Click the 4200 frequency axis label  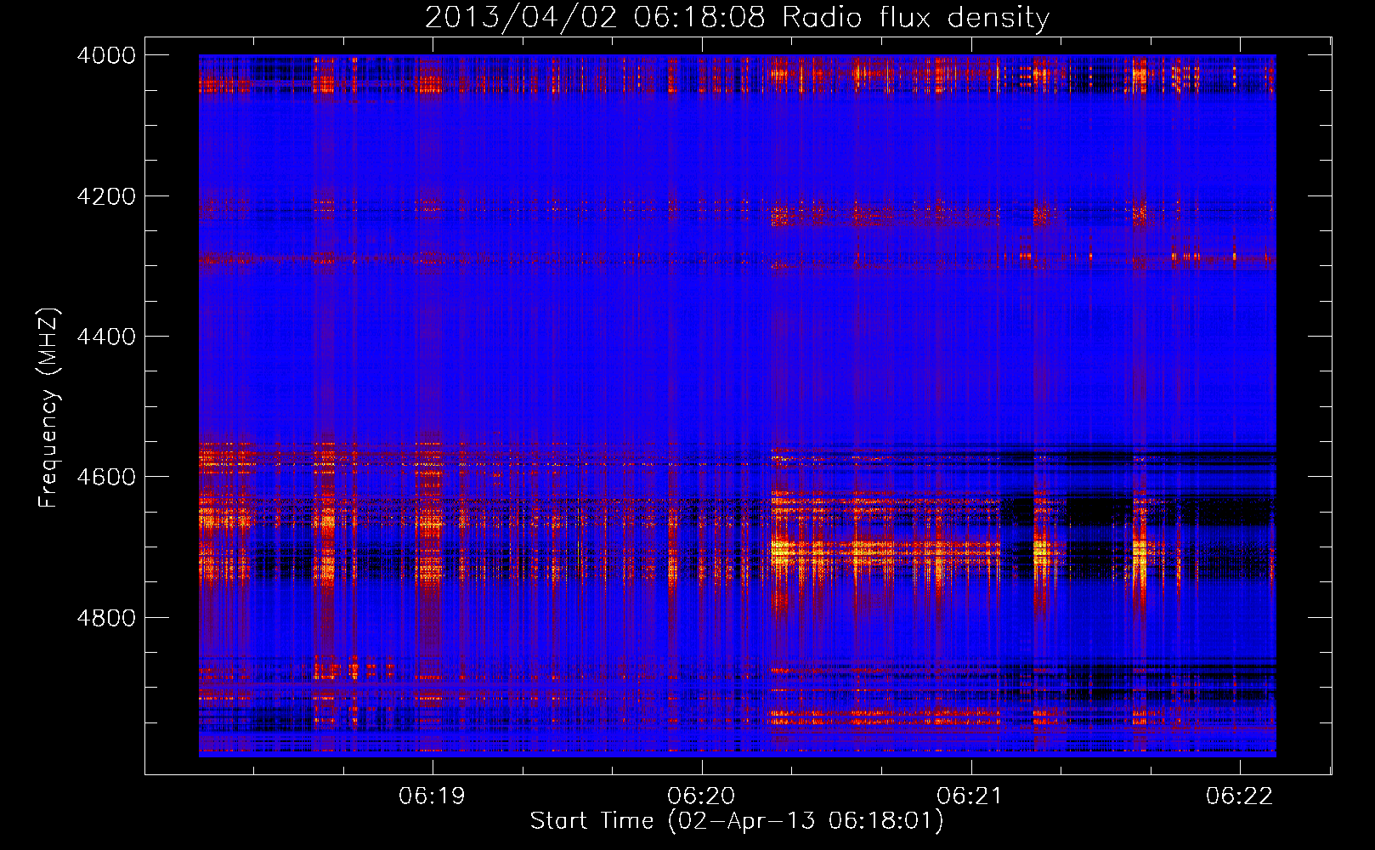click(x=105, y=196)
